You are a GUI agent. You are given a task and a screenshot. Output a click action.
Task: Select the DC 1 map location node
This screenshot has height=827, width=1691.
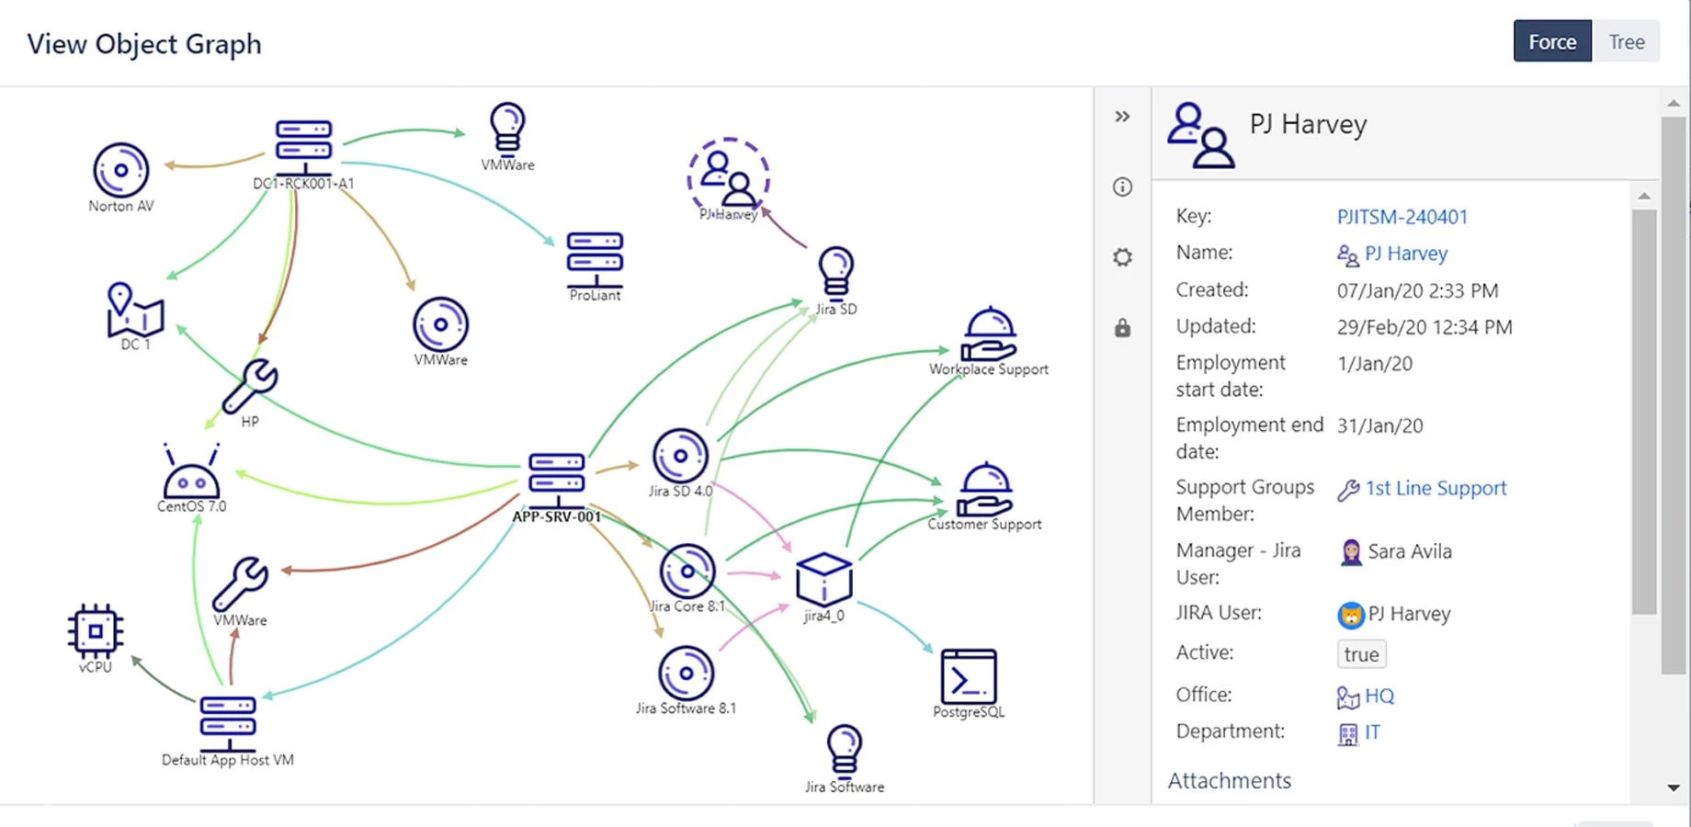135,310
